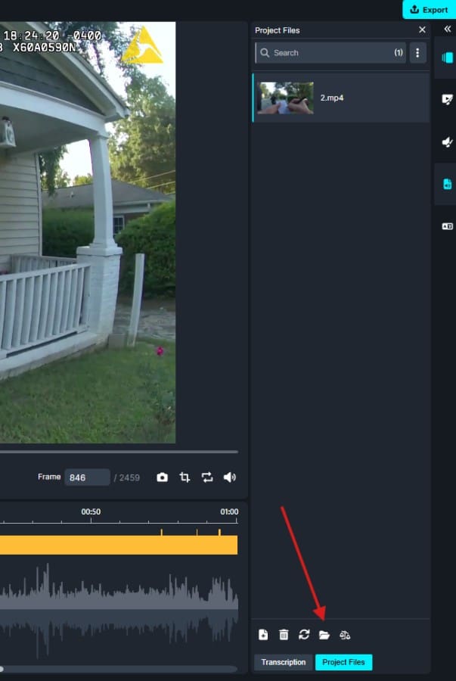Viewport: 456px width, 681px height.
Task: Open the video redaction sidebar icon
Action: pyautogui.click(x=447, y=99)
